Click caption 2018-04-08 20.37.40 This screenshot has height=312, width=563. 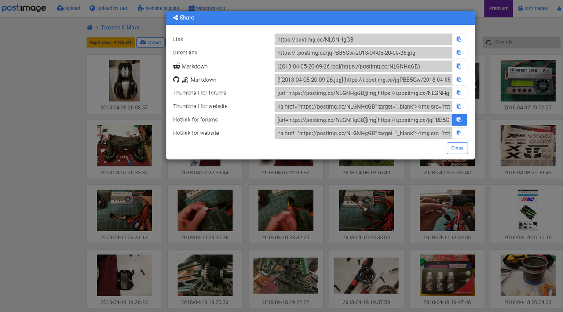click(447, 173)
